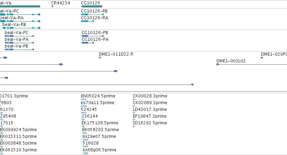
Task: Click EST bs79a11.5prime
Action: pos(97,103)
